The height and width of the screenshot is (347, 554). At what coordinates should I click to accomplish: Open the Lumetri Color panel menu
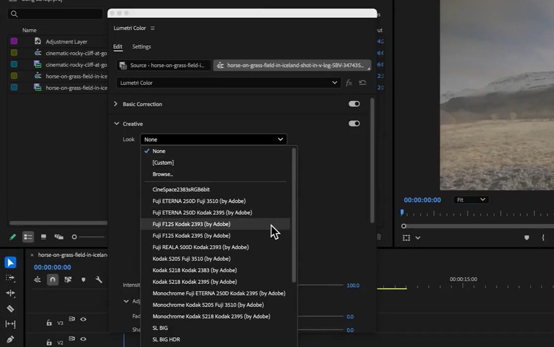coord(153,28)
